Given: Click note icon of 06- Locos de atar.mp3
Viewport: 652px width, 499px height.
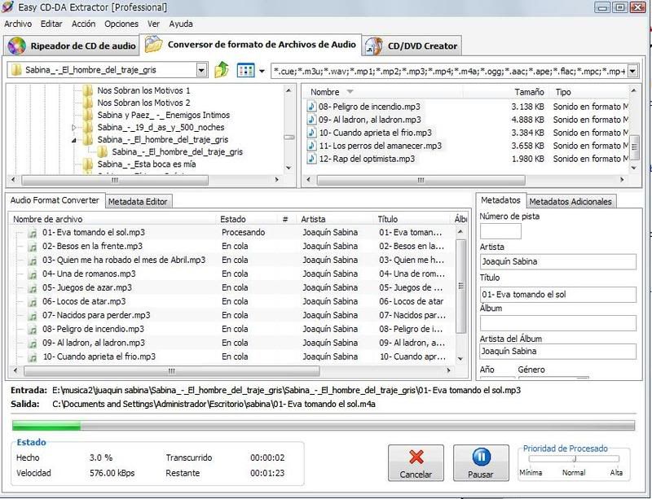Looking at the screenshot, I should [x=33, y=302].
